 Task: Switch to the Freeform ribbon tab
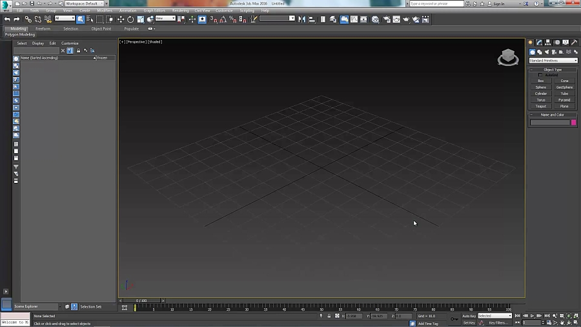coord(43,29)
